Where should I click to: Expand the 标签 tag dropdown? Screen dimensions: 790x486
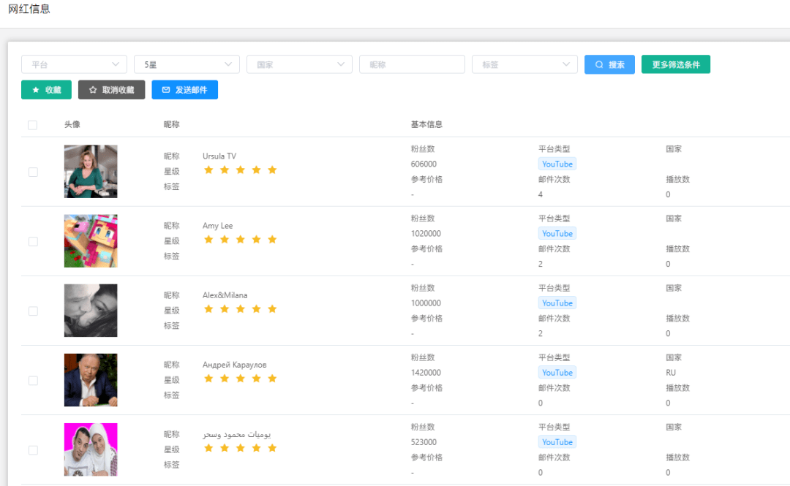524,64
